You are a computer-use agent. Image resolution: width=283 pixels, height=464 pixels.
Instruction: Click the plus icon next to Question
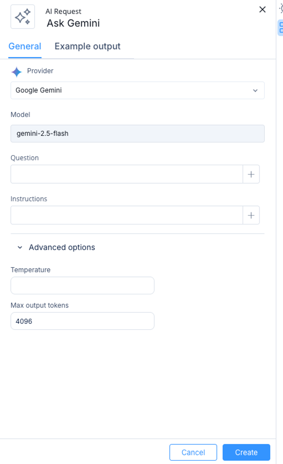(251, 174)
